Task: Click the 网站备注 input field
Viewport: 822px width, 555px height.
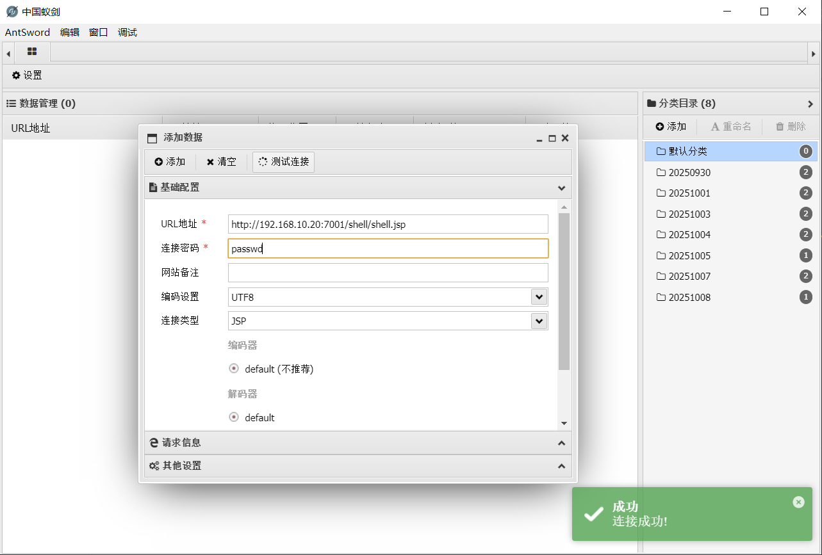Action: 388,273
